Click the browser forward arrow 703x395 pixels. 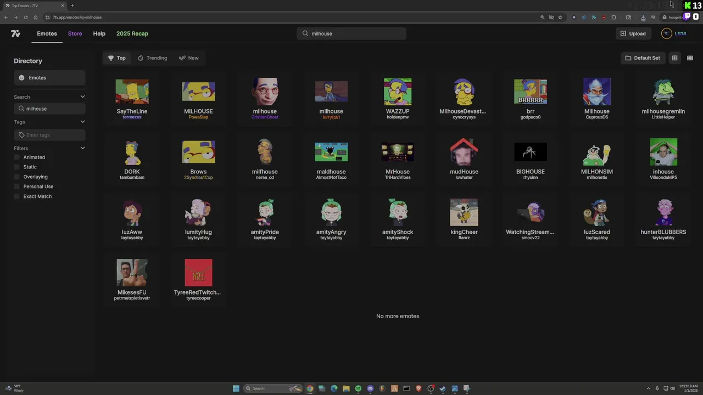click(x=15, y=17)
